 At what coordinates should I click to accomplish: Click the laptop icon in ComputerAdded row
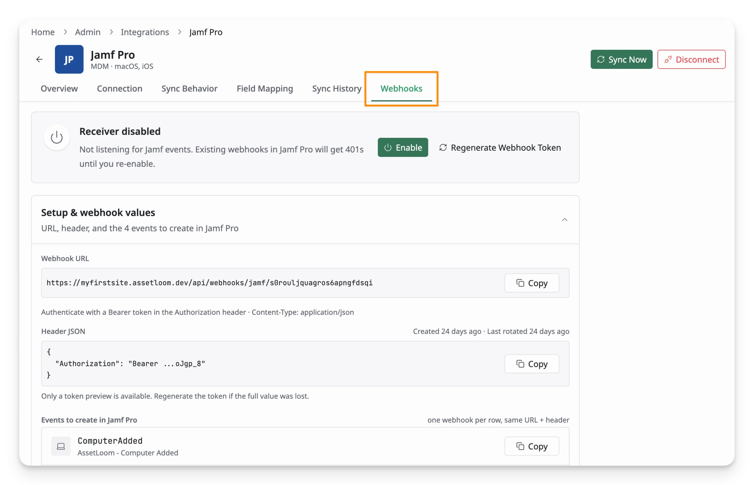point(61,446)
